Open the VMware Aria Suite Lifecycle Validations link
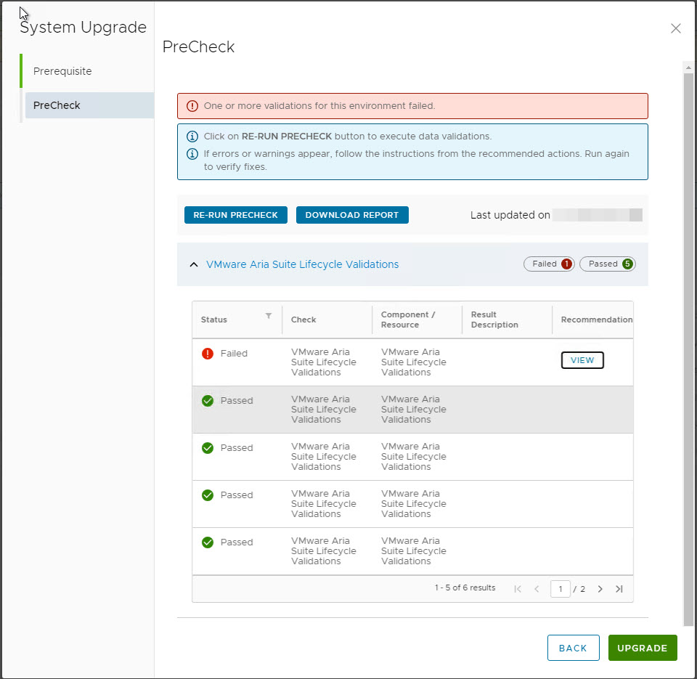The height and width of the screenshot is (679, 697). pyautogui.click(x=302, y=264)
